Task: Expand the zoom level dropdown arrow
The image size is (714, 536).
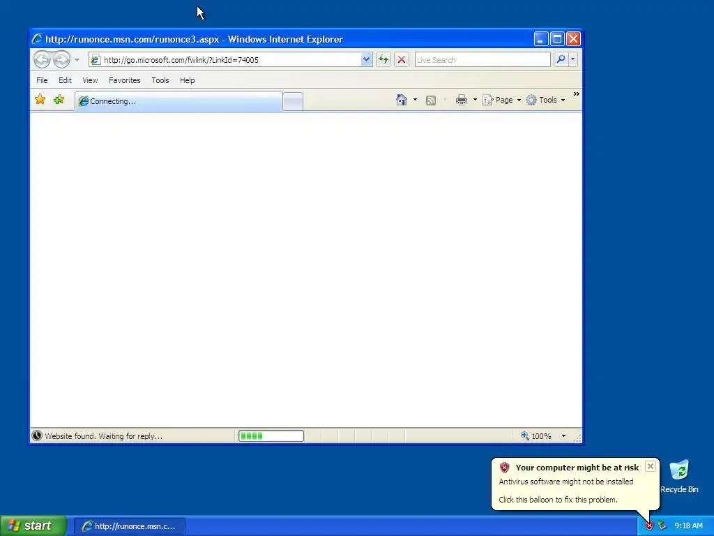Action: coord(563,436)
